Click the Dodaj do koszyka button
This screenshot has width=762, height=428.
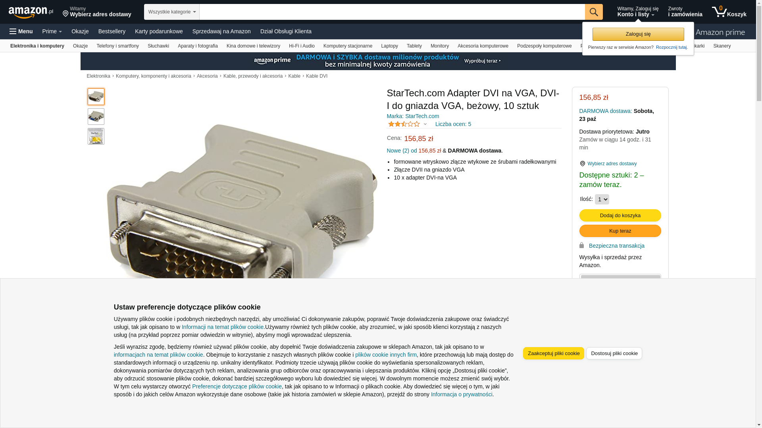click(620, 215)
